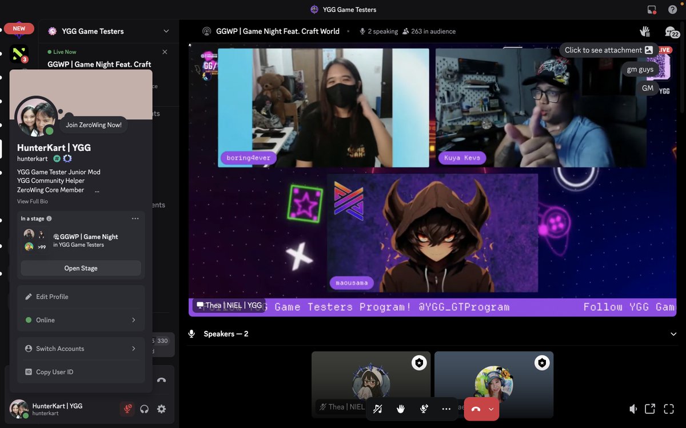This screenshot has width=686, height=428.
Task: Pop out the stage into a separate window
Action: tap(650, 409)
